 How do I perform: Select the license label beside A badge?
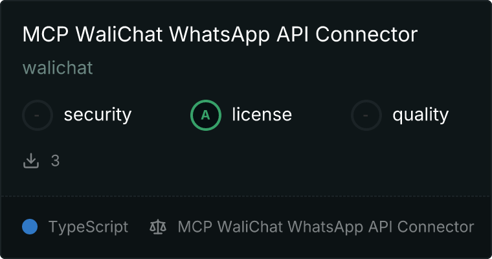coord(262,114)
